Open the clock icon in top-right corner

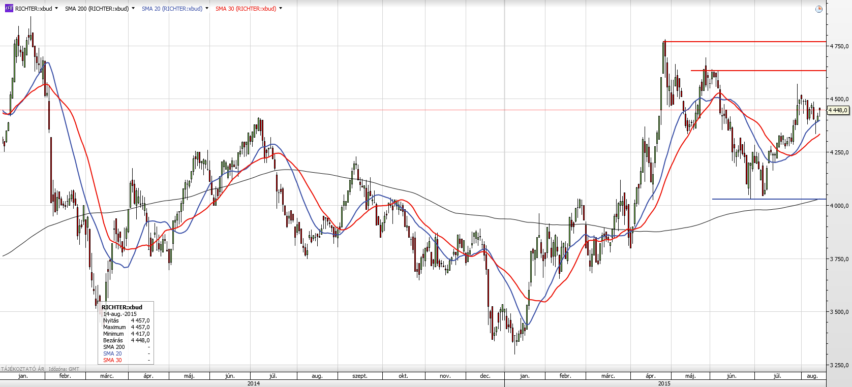tap(818, 9)
